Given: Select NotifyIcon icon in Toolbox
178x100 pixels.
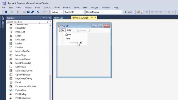Looking at the screenshot, I should (x=11, y=67).
